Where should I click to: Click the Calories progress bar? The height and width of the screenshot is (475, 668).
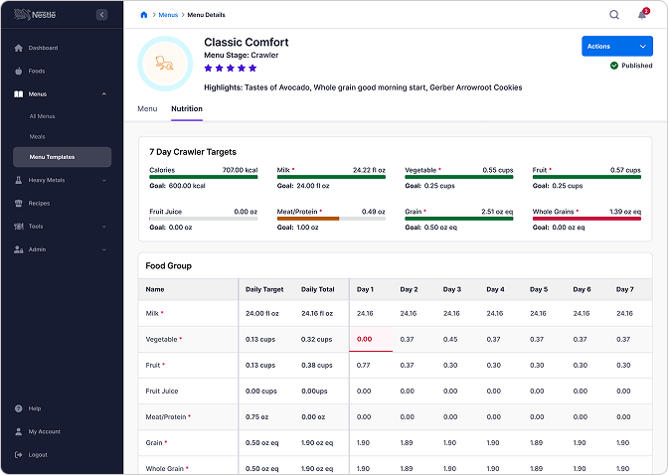pyautogui.click(x=203, y=177)
